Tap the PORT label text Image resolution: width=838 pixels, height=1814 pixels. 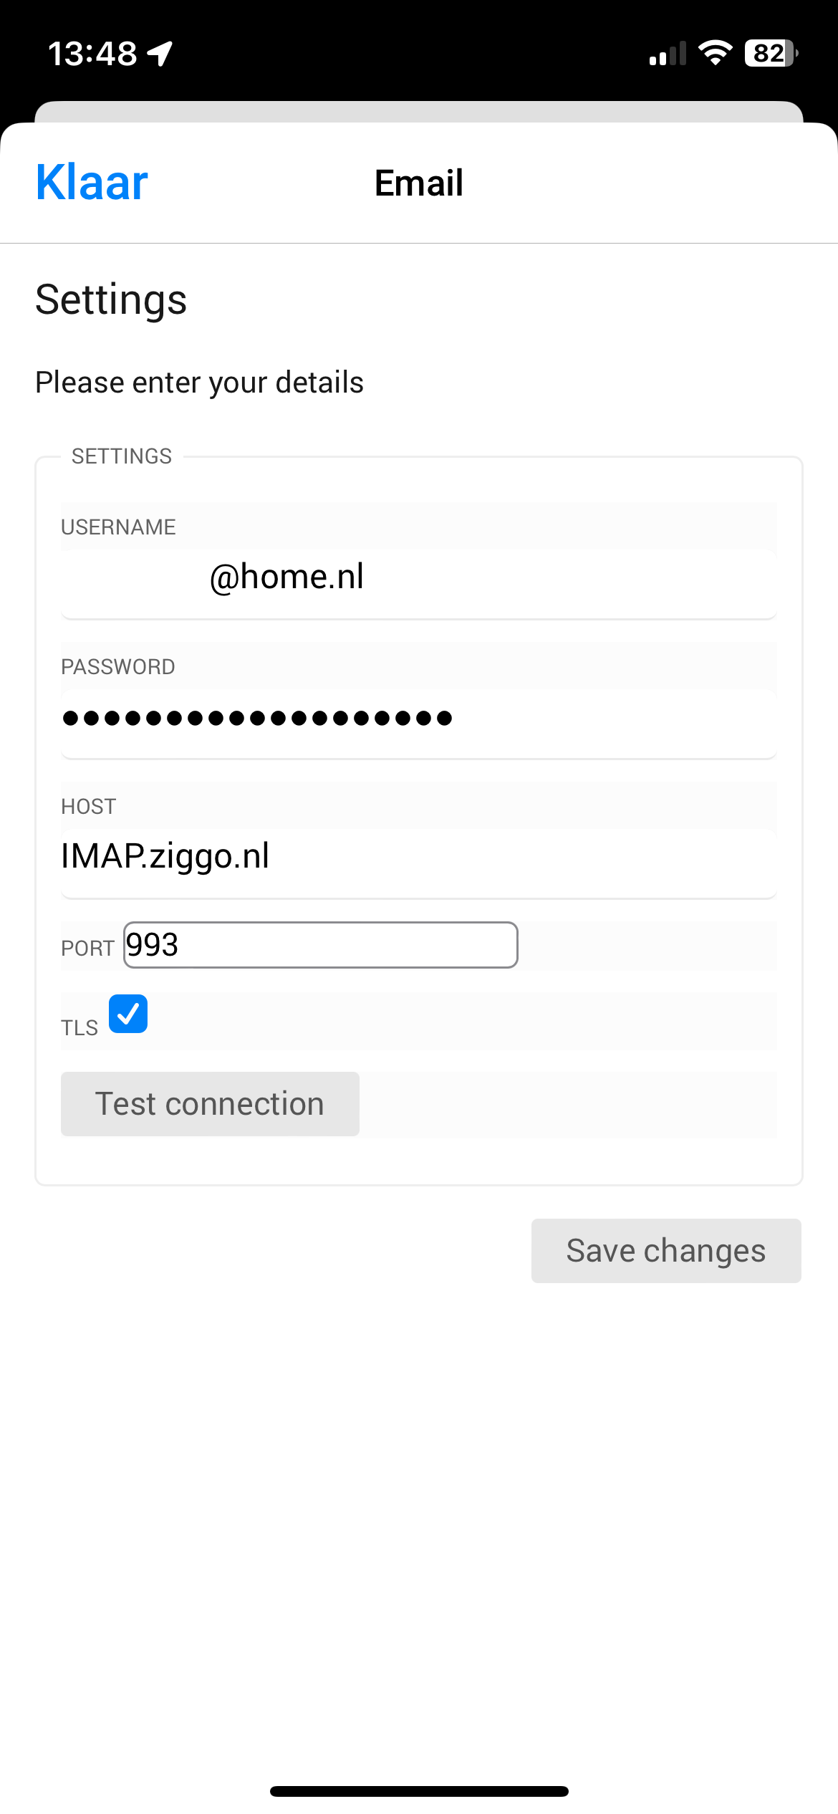tap(87, 949)
